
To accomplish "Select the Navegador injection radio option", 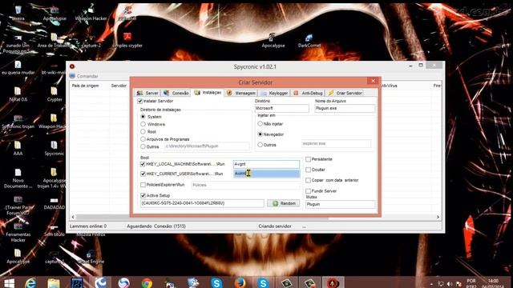I will [260, 134].
